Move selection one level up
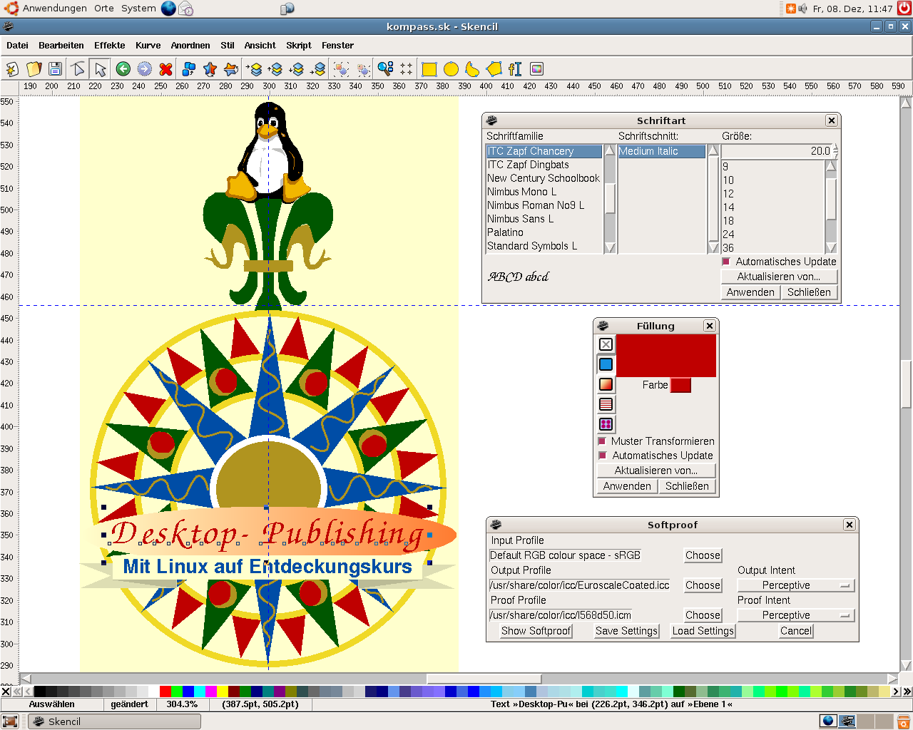 tap(276, 68)
